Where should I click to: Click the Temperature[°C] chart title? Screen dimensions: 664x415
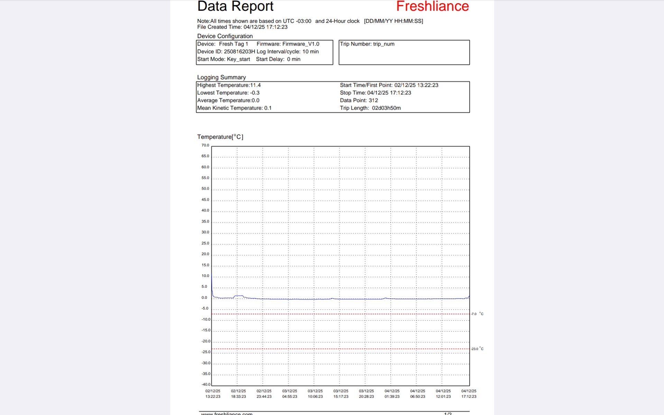point(220,137)
